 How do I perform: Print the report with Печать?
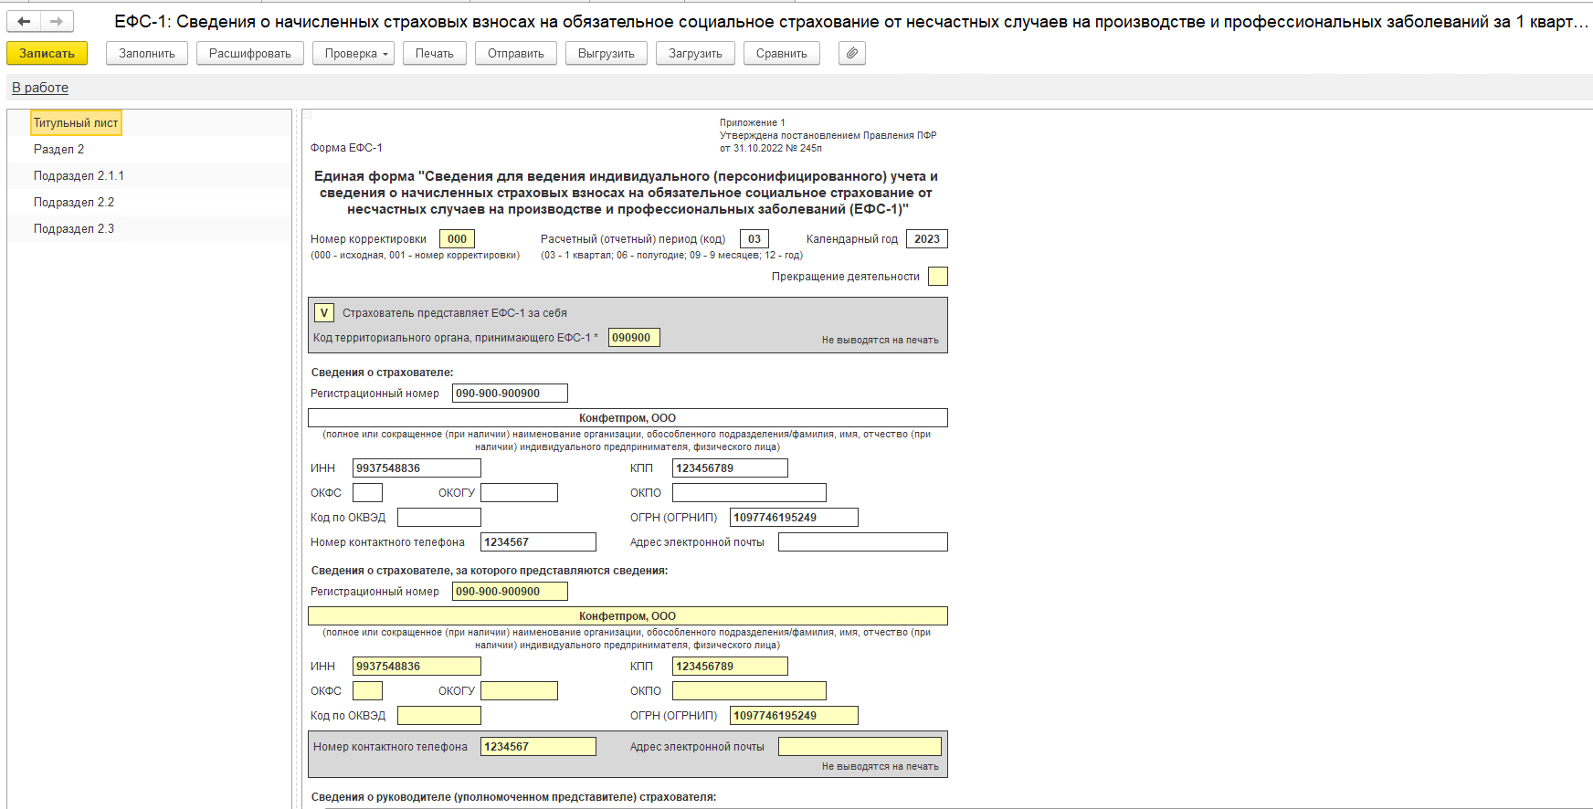click(x=434, y=54)
